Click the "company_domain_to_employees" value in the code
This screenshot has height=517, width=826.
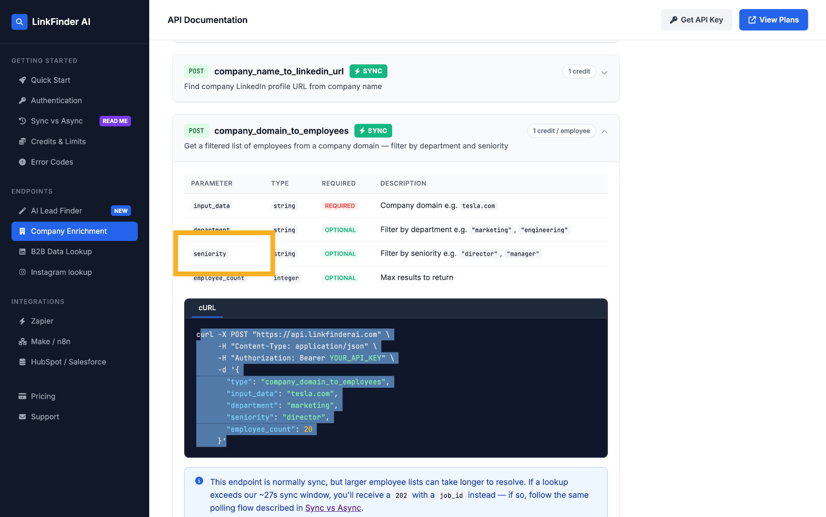point(323,382)
